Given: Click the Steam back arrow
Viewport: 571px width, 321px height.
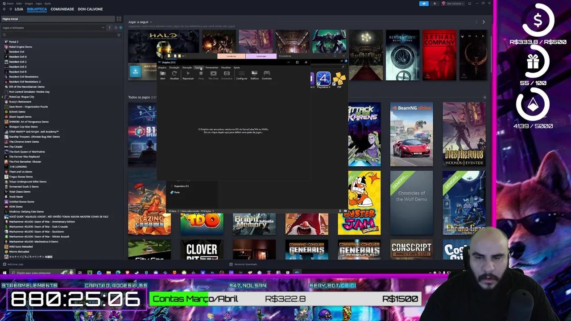Looking at the screenshot, I should [4, 9].
